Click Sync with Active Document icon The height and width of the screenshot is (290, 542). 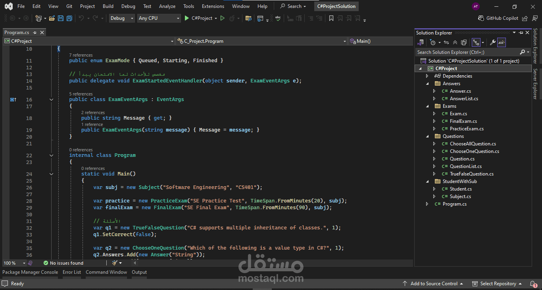coord(446,42)
